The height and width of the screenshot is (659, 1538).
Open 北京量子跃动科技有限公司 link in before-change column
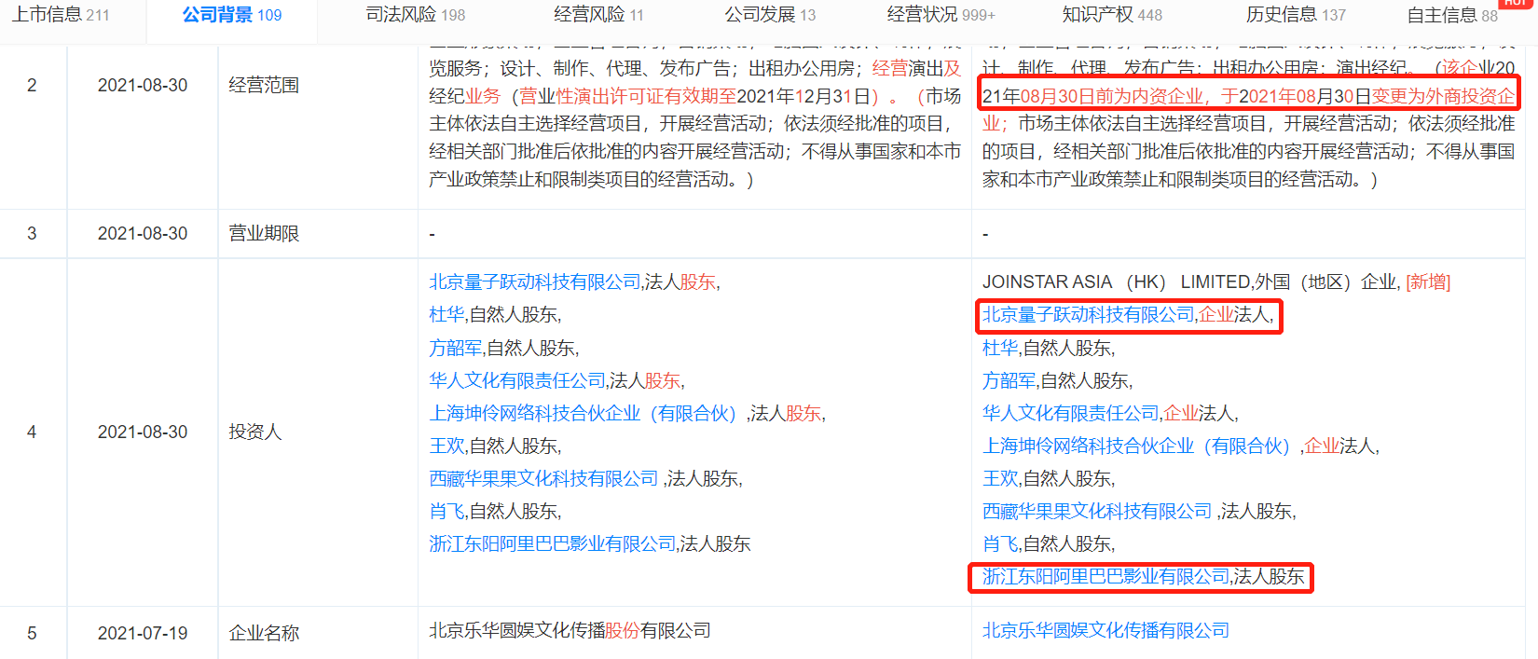(535, 282)
